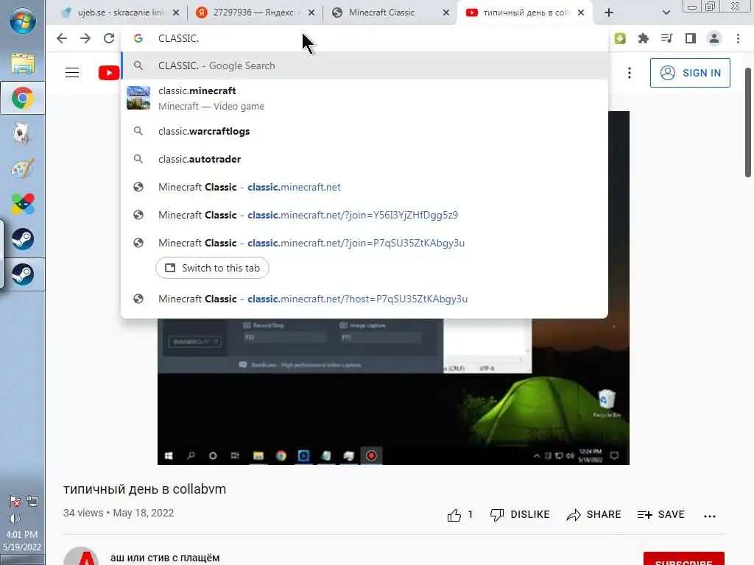Click the SIGN IN button
Viewport: 754px width, 565px height.
point(690,73)
